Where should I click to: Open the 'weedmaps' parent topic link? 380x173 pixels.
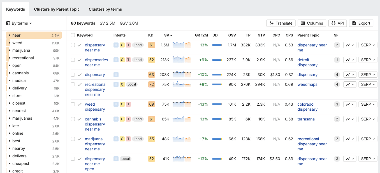point(307,84)
